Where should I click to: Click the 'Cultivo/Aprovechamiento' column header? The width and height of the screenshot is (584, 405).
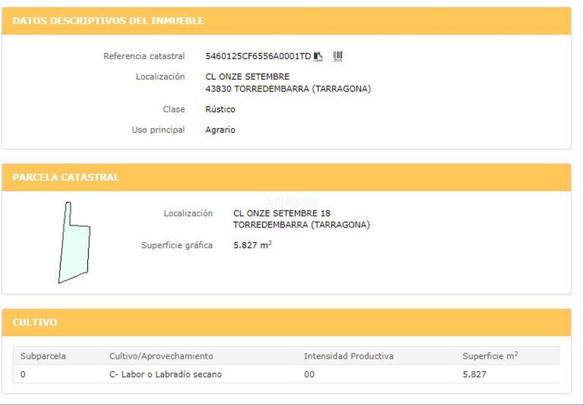click(161, 356)
